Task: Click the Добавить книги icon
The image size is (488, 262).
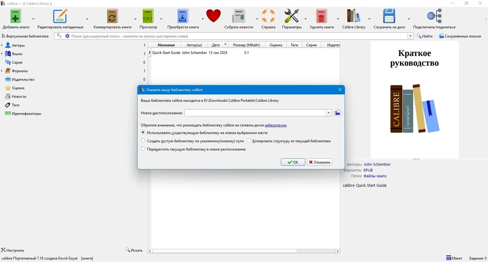Action: tap(16, 17)
